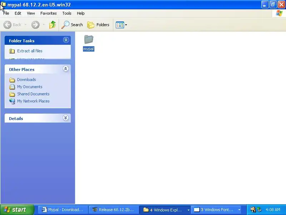Select the mypal folder name label
Screen dimensions: 286x215
(88, 49)
